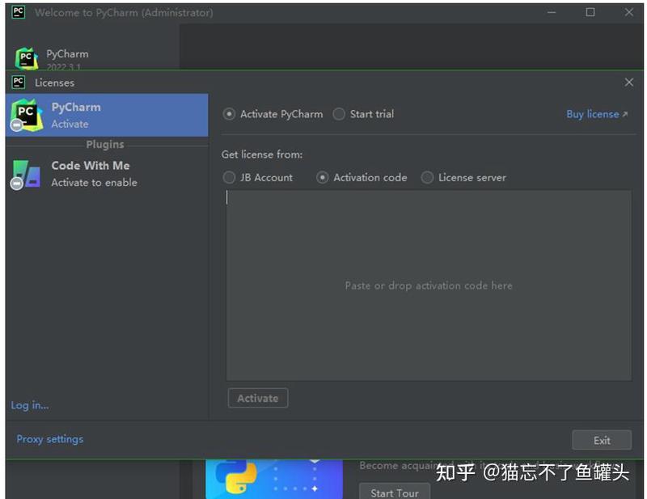
Task: Click the Activate button
Action: tap(258, 398)
